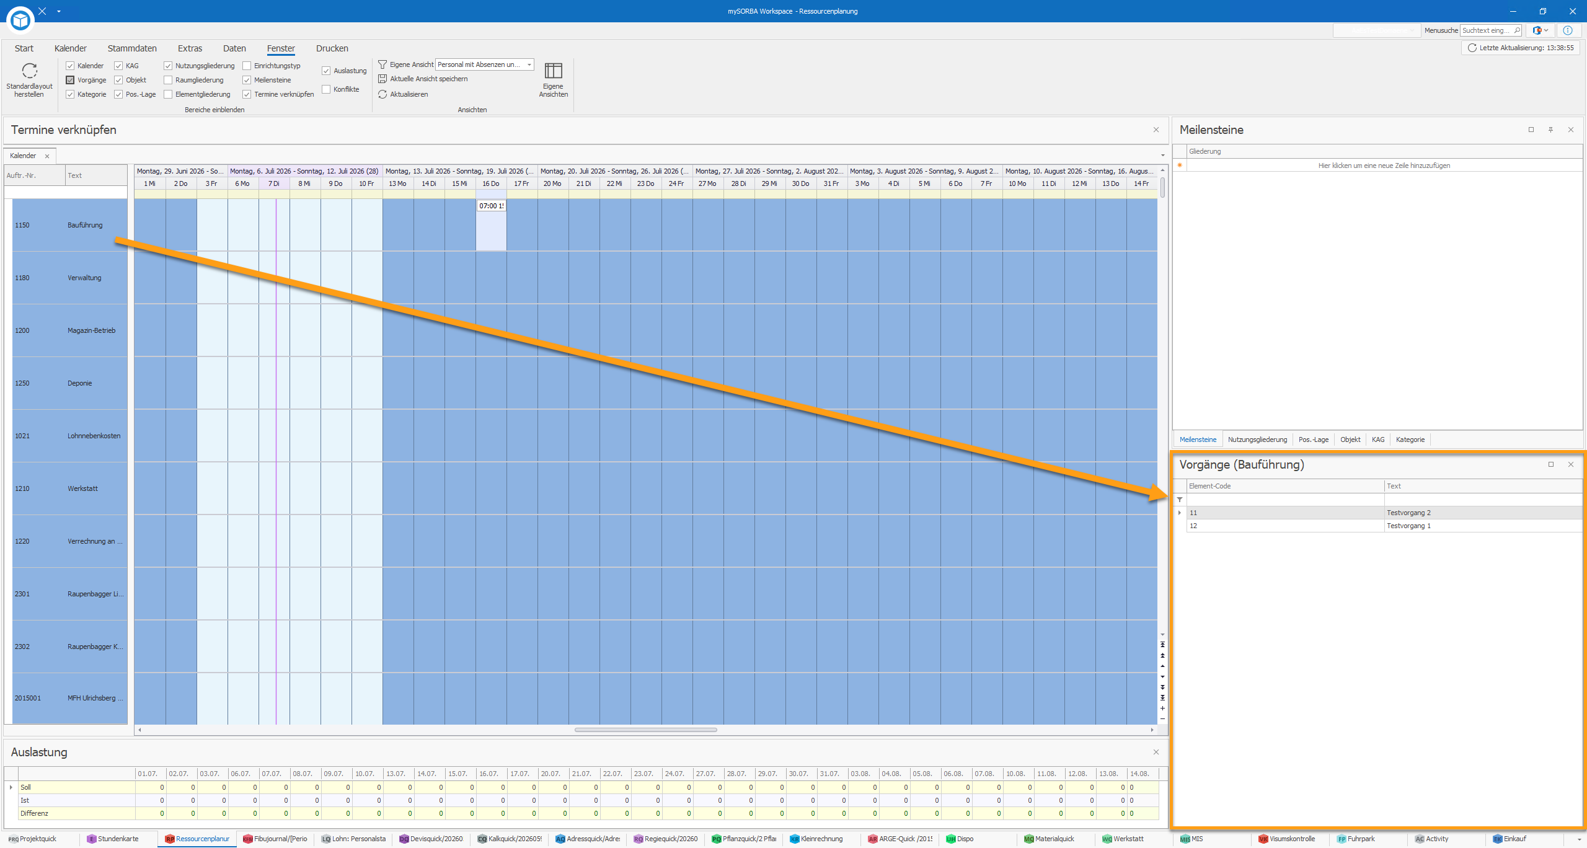Click the Eigene Ansicht filter funnel icon
Screen dimensions: 1587x848
tap(382, 64)
